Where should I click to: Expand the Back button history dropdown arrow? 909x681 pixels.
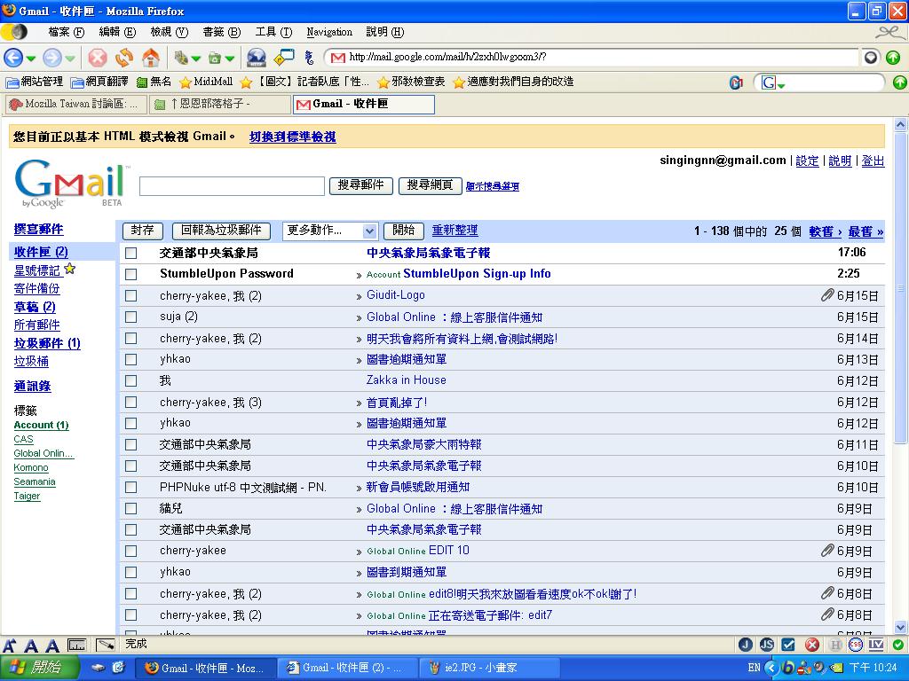point(31,59)
